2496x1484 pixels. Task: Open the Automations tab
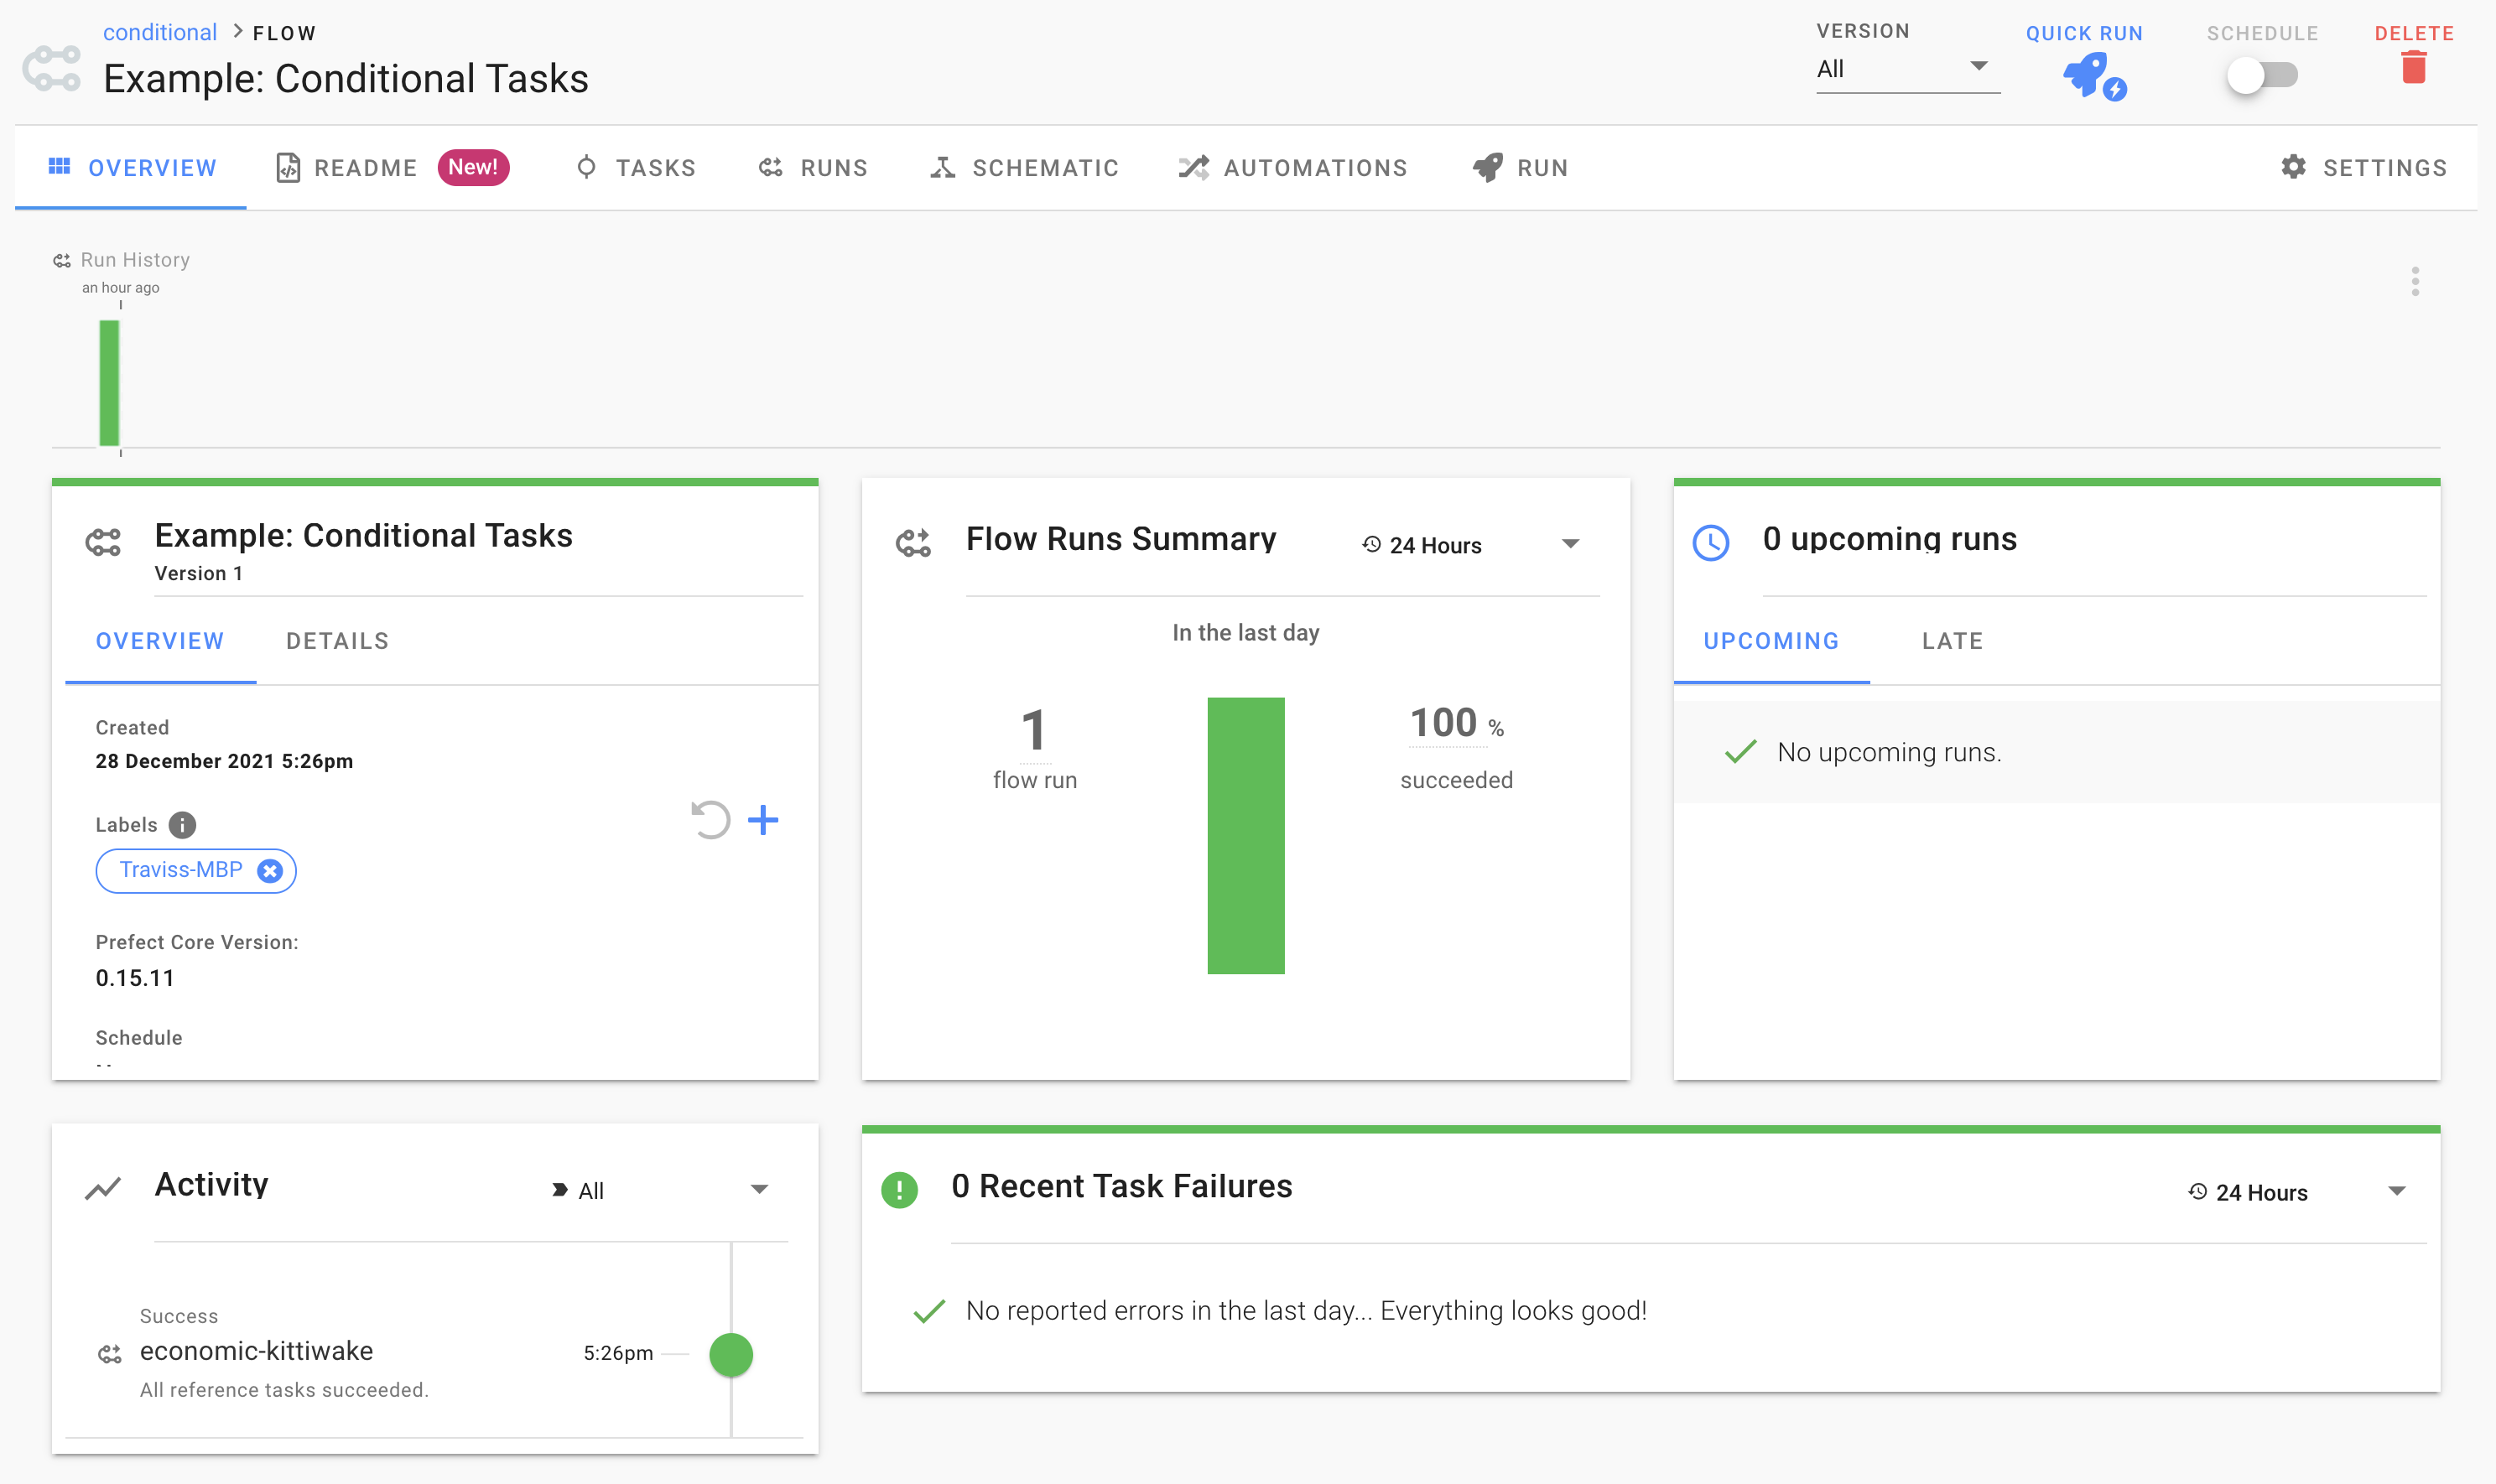(x=1292, y=168)
